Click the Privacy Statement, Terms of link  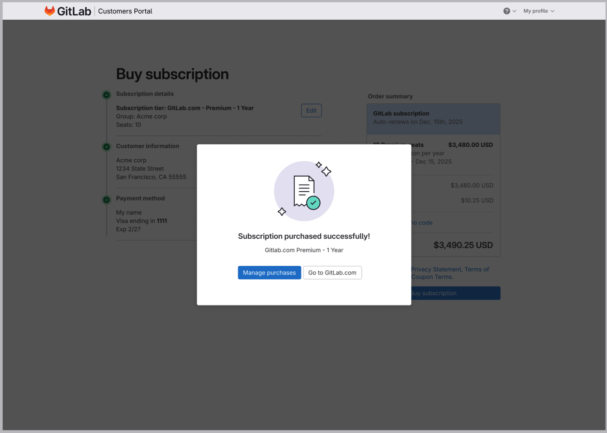point(450,269)
